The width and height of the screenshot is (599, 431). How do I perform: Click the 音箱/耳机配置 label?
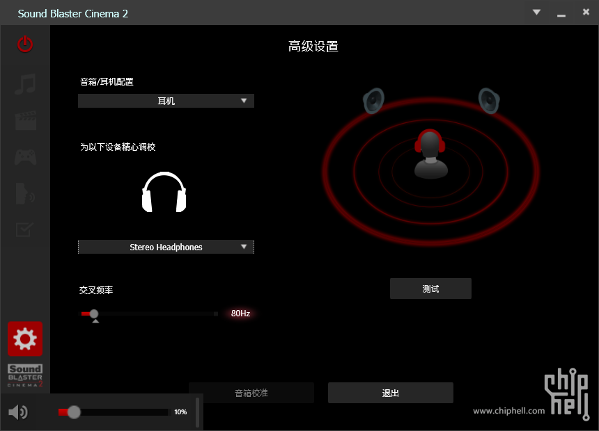point(107,81)
